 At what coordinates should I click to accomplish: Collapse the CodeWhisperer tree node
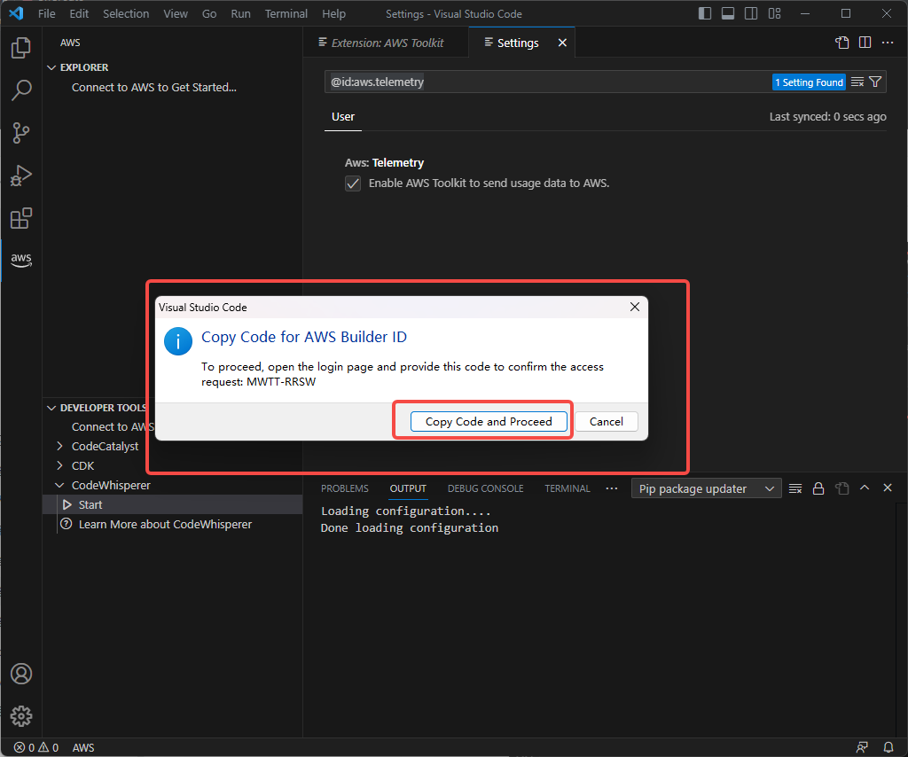pos(59,485)
